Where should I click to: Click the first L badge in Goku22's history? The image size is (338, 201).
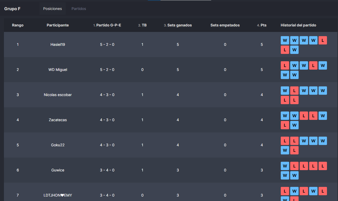(x=285, y=141)
